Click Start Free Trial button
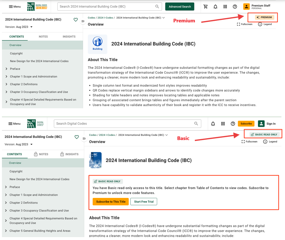This screenshot has width=285, height=240. (144, 201)
